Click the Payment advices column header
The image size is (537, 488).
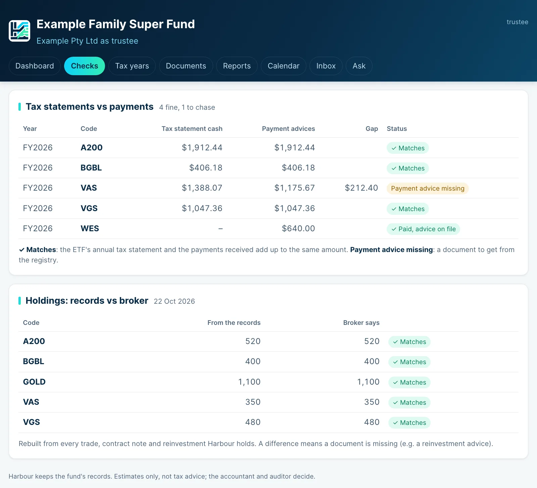coord(288,129)
